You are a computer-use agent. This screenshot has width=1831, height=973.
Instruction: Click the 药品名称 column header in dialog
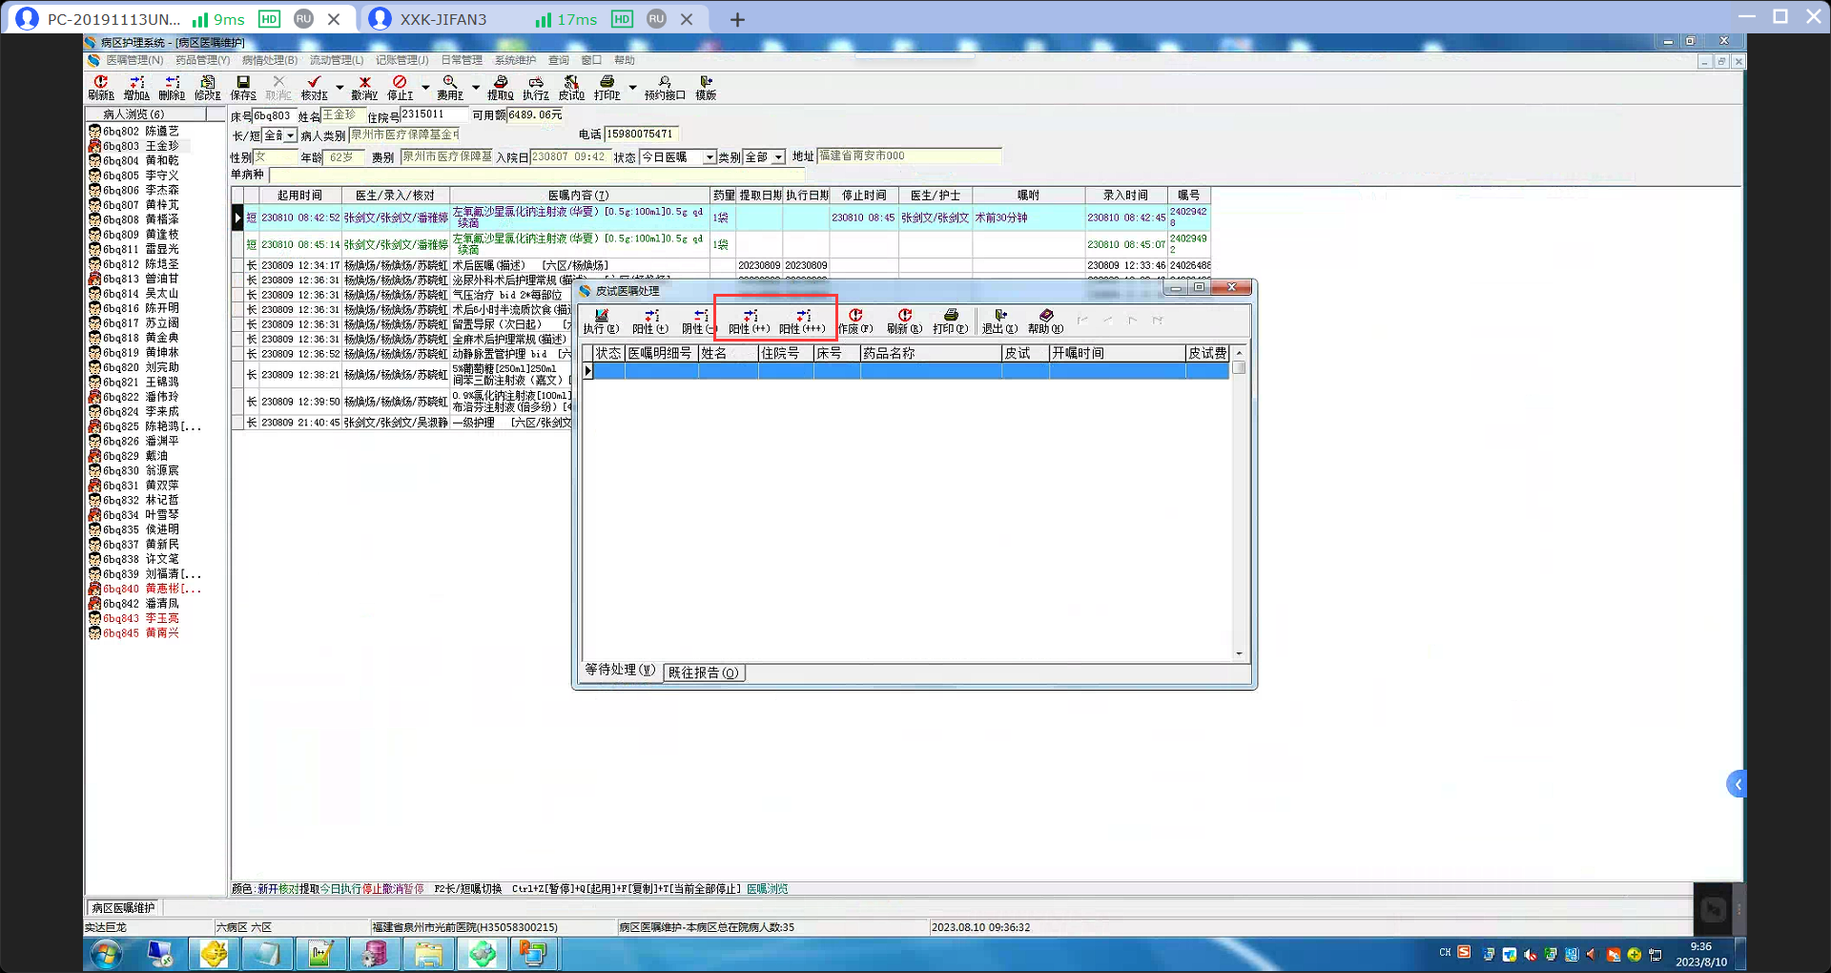(x=930, y=353)
